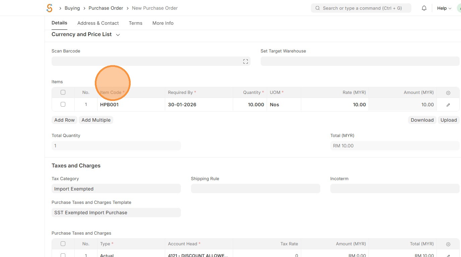Open Items table column settings gear

pyautogui.click(x=448, y=93)
